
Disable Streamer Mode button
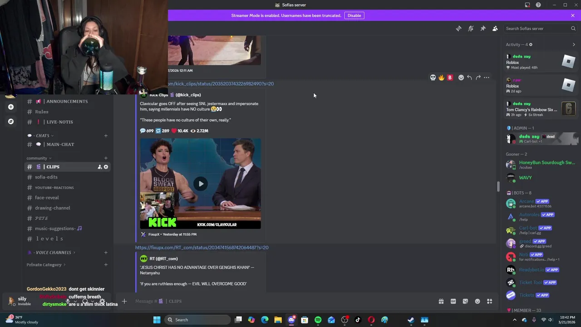354,15
